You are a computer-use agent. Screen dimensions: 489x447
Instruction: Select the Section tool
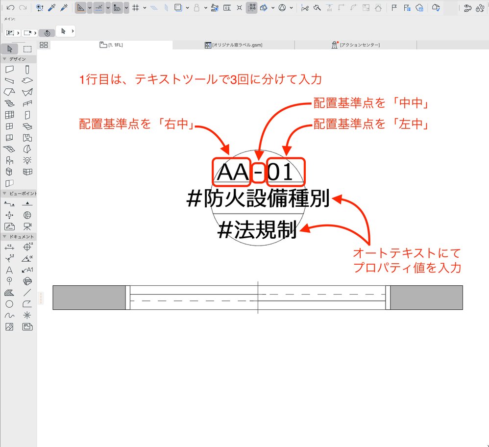[9, 204]
